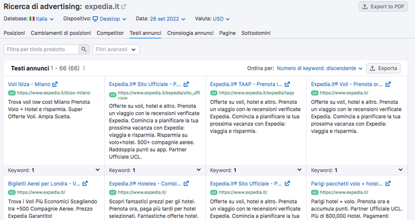Screen dimensions: 415x220
Task: Open external link icon for Expedia.it Hoteles ad
Action: click(186, 184)
